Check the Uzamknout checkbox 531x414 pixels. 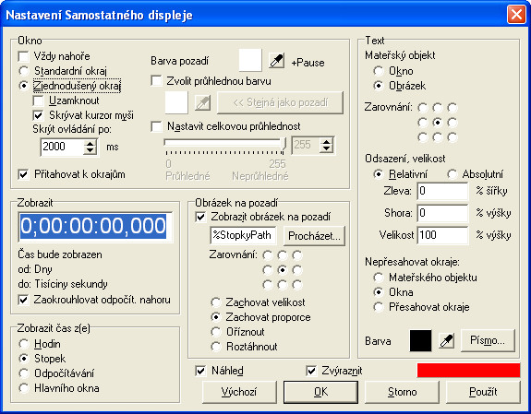coord(38,101)
